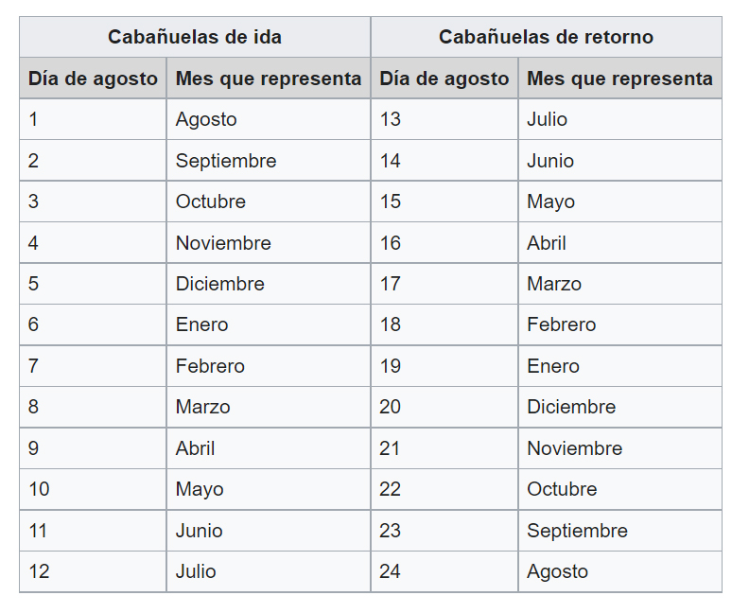Click "Enero" in the day 6 row
Image resolution: width=749 pixels, height=613 pixels.
pyautogui.click(x=201, y=324)
